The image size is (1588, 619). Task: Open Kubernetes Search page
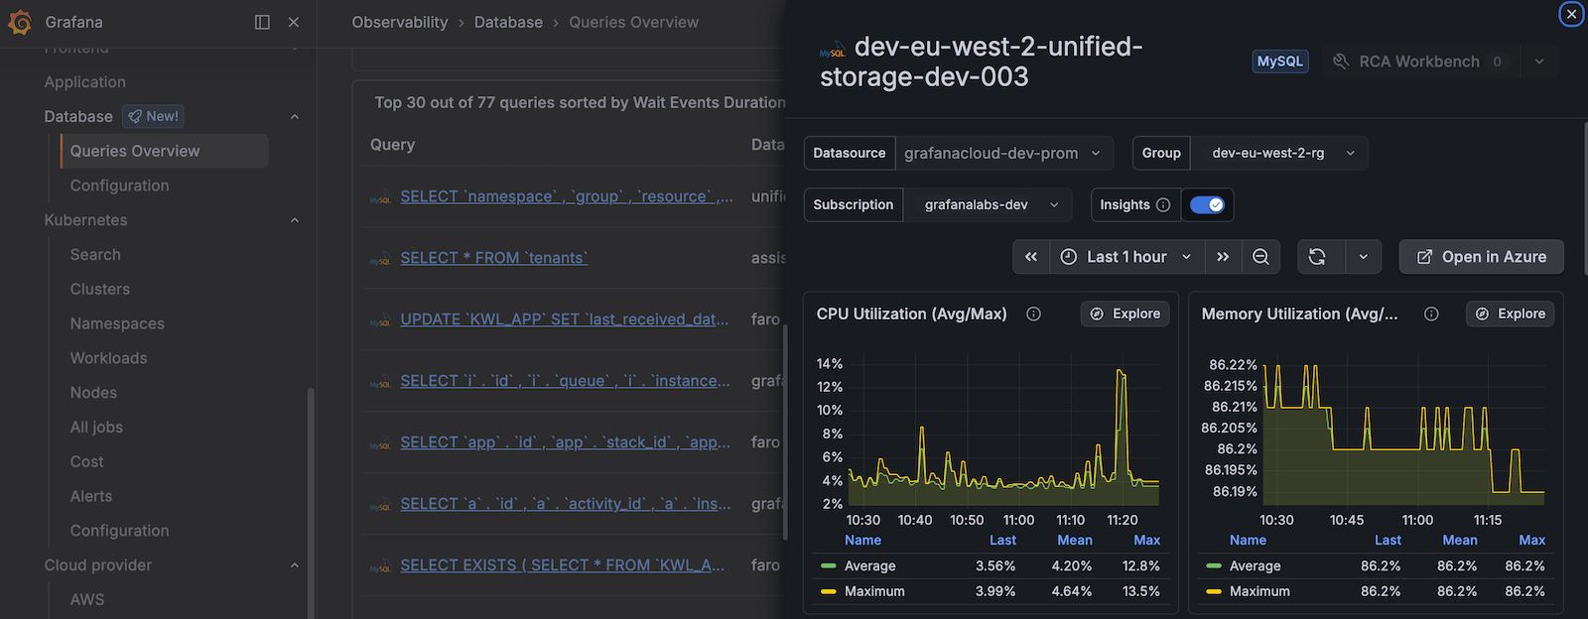pos(95,255)
